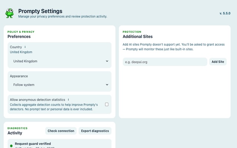Click the Preferences heading
This screenshot has width=237, height=148.
pos(19,37)
